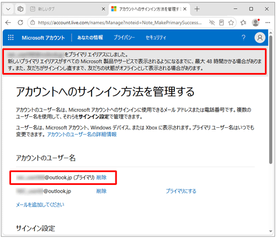The image size is (276, 238).
Task: Open the Microsoft app launcher grid
Action: pos(10,38)
